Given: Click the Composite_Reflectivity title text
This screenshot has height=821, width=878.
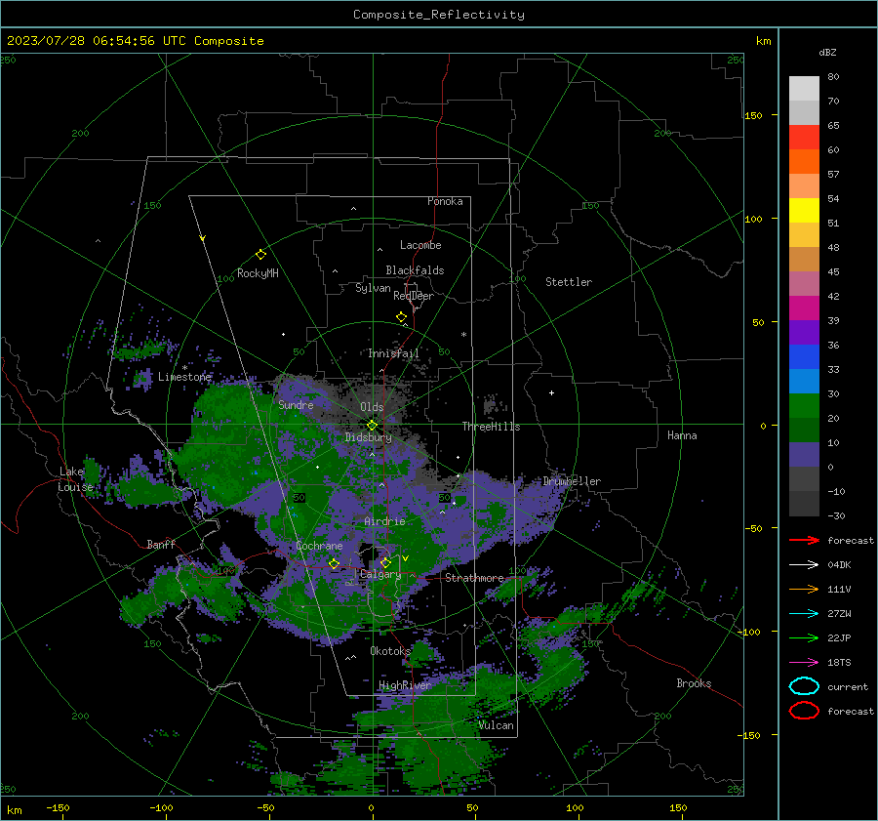Looking at the screenshot, I should tap(439, 15).
